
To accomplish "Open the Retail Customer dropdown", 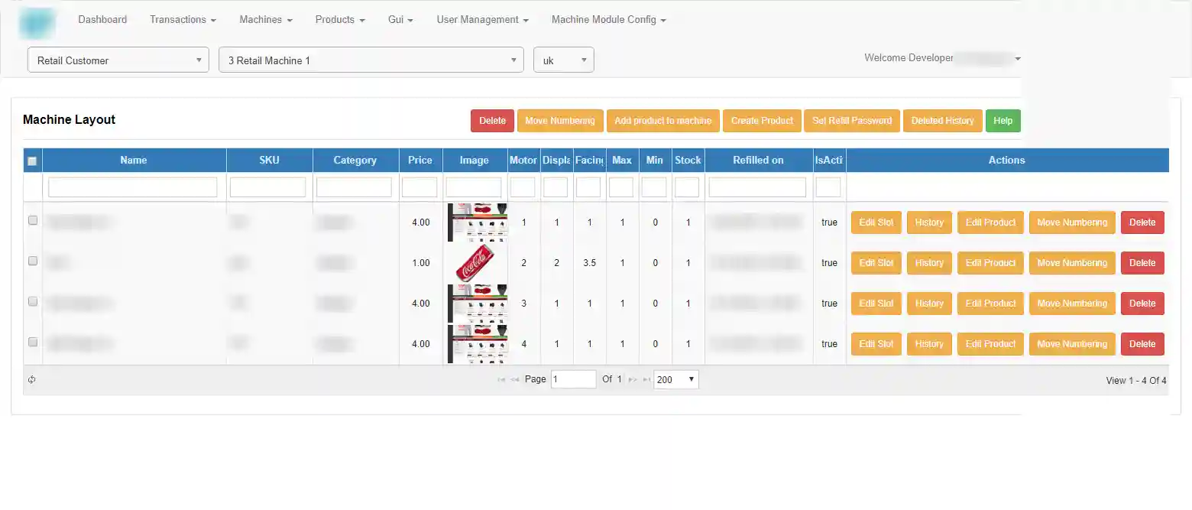I will pos(118,60).
